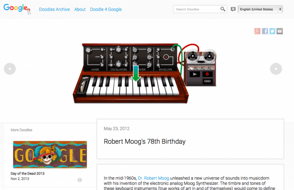Go to previous doodle with left arrow
Viewport: 294px width, 190px height.
[x=10, y=69]
